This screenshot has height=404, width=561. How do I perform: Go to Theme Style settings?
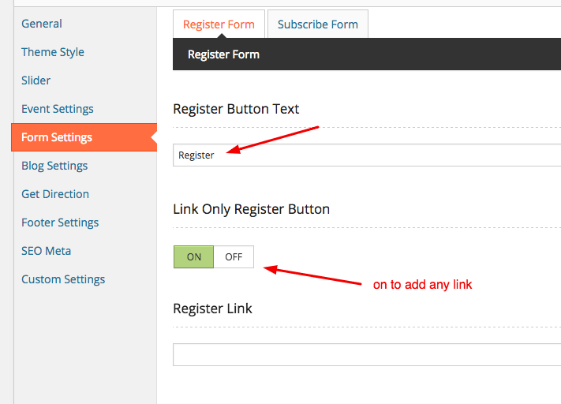click(53, 52)
